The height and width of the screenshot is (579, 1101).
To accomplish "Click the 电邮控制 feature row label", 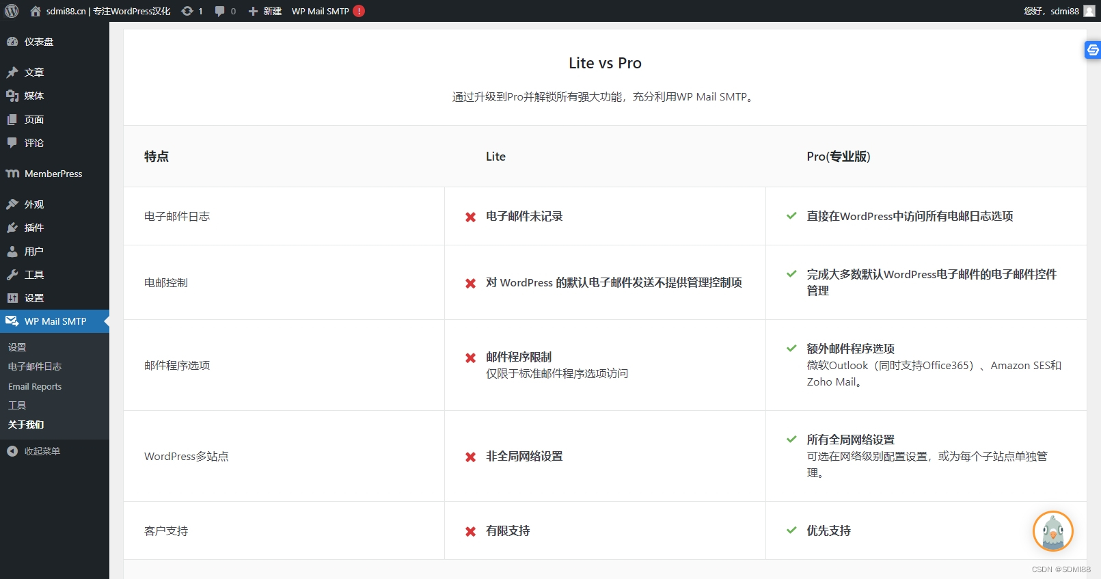I will click(166, 282).
